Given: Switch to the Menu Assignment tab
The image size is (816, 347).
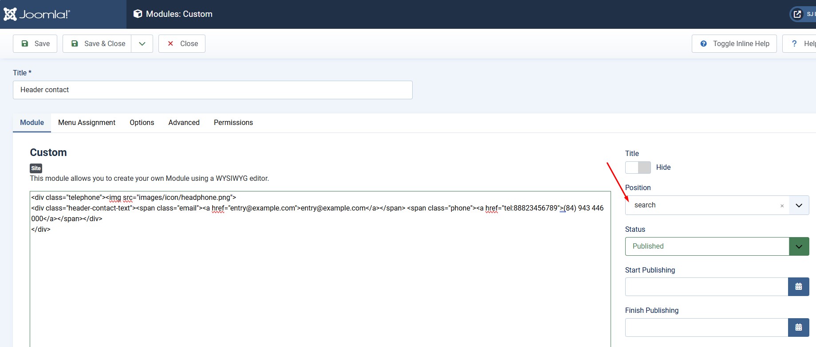Looking at the screenshot, I should 87,123.
